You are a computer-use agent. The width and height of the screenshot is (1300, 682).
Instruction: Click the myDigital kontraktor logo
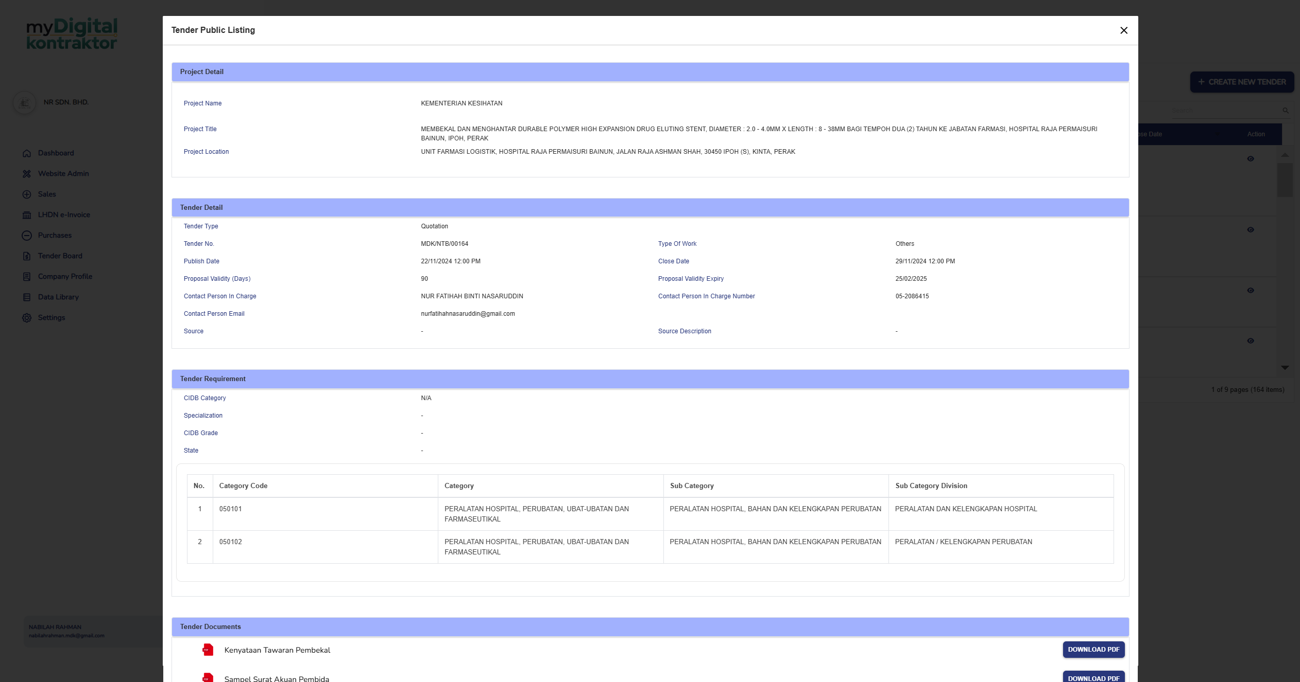[72, 34]
